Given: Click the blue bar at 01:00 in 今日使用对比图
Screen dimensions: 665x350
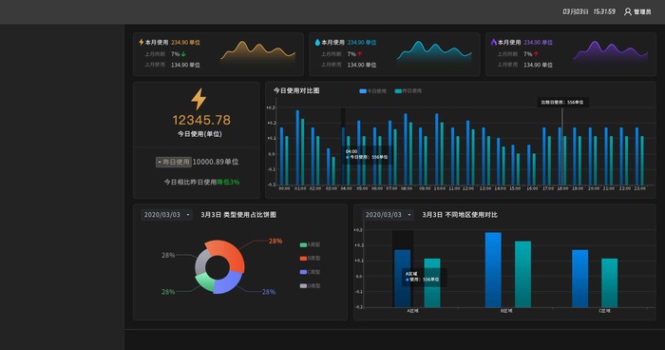Looking at the screenshot, I should coord(297,147).
